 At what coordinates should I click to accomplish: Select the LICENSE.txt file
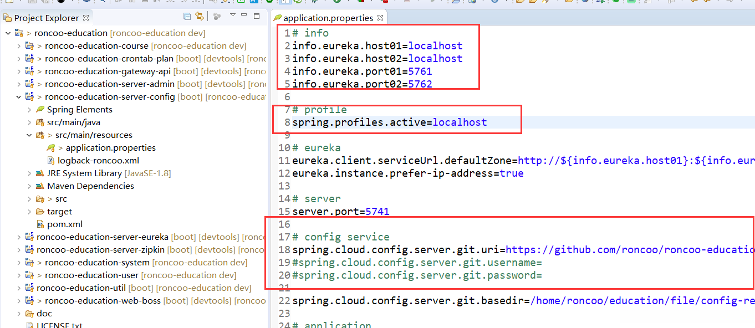[x=59, y=325]
